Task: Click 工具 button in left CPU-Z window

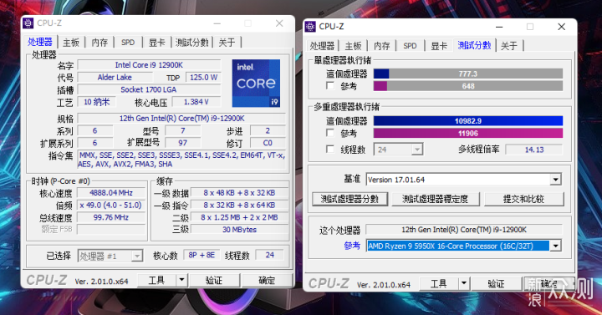Action: click(x=156, y=280)
